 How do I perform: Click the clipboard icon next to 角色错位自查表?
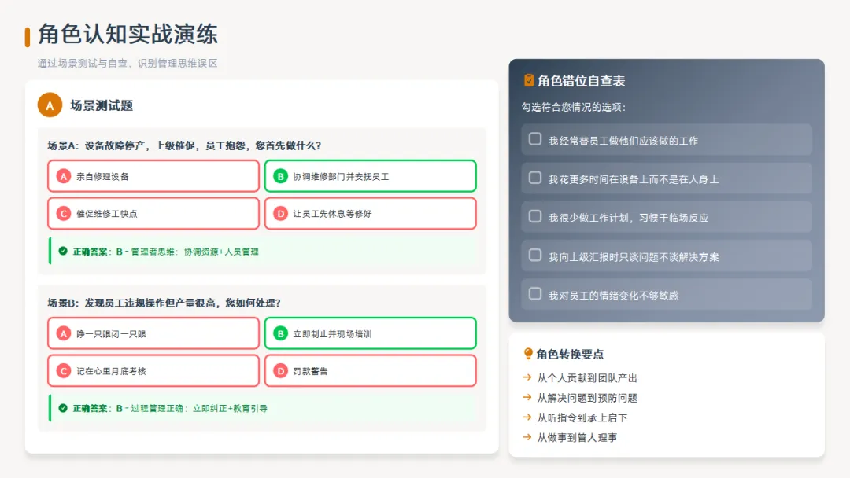[529, 80]
